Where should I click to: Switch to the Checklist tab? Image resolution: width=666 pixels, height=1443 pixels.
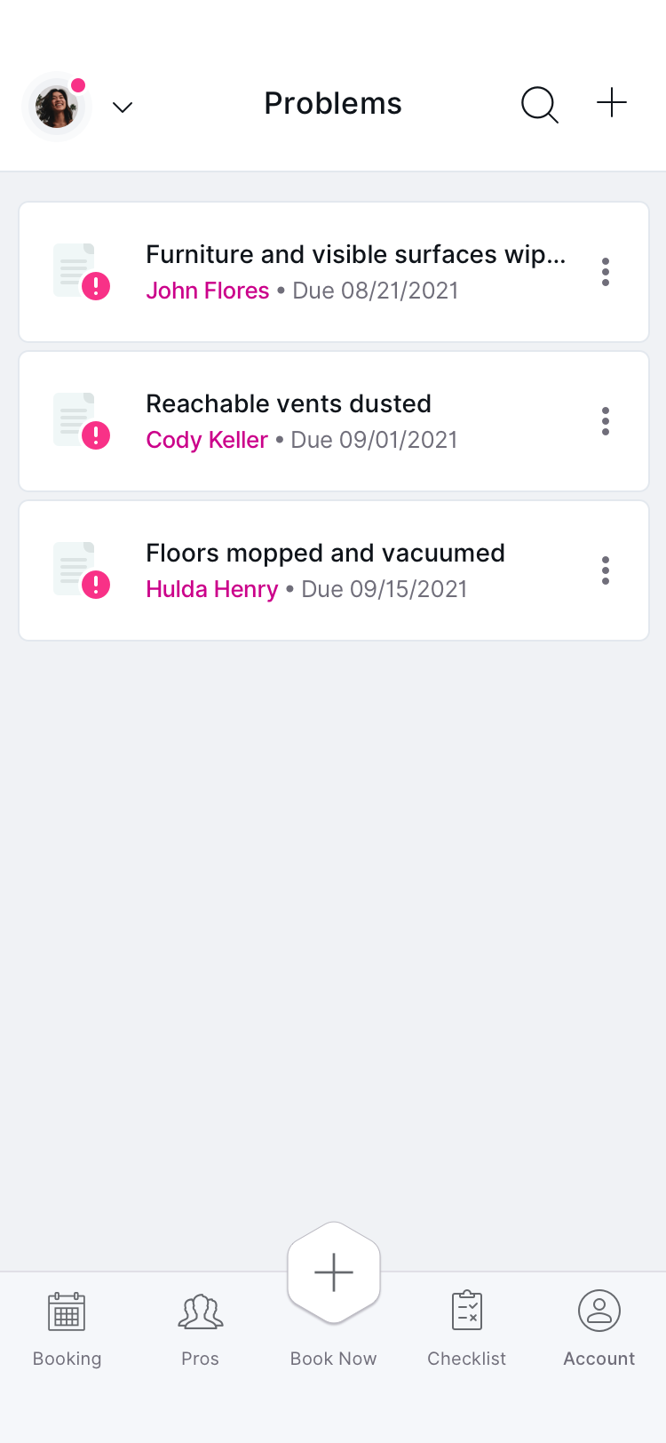(466, 1329)
